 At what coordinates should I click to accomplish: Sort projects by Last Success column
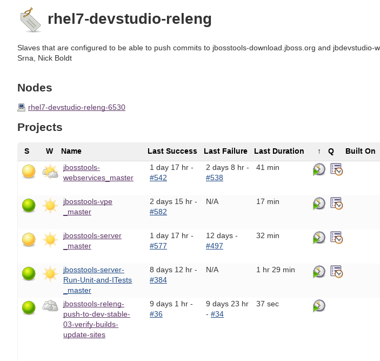click(172, 151)
